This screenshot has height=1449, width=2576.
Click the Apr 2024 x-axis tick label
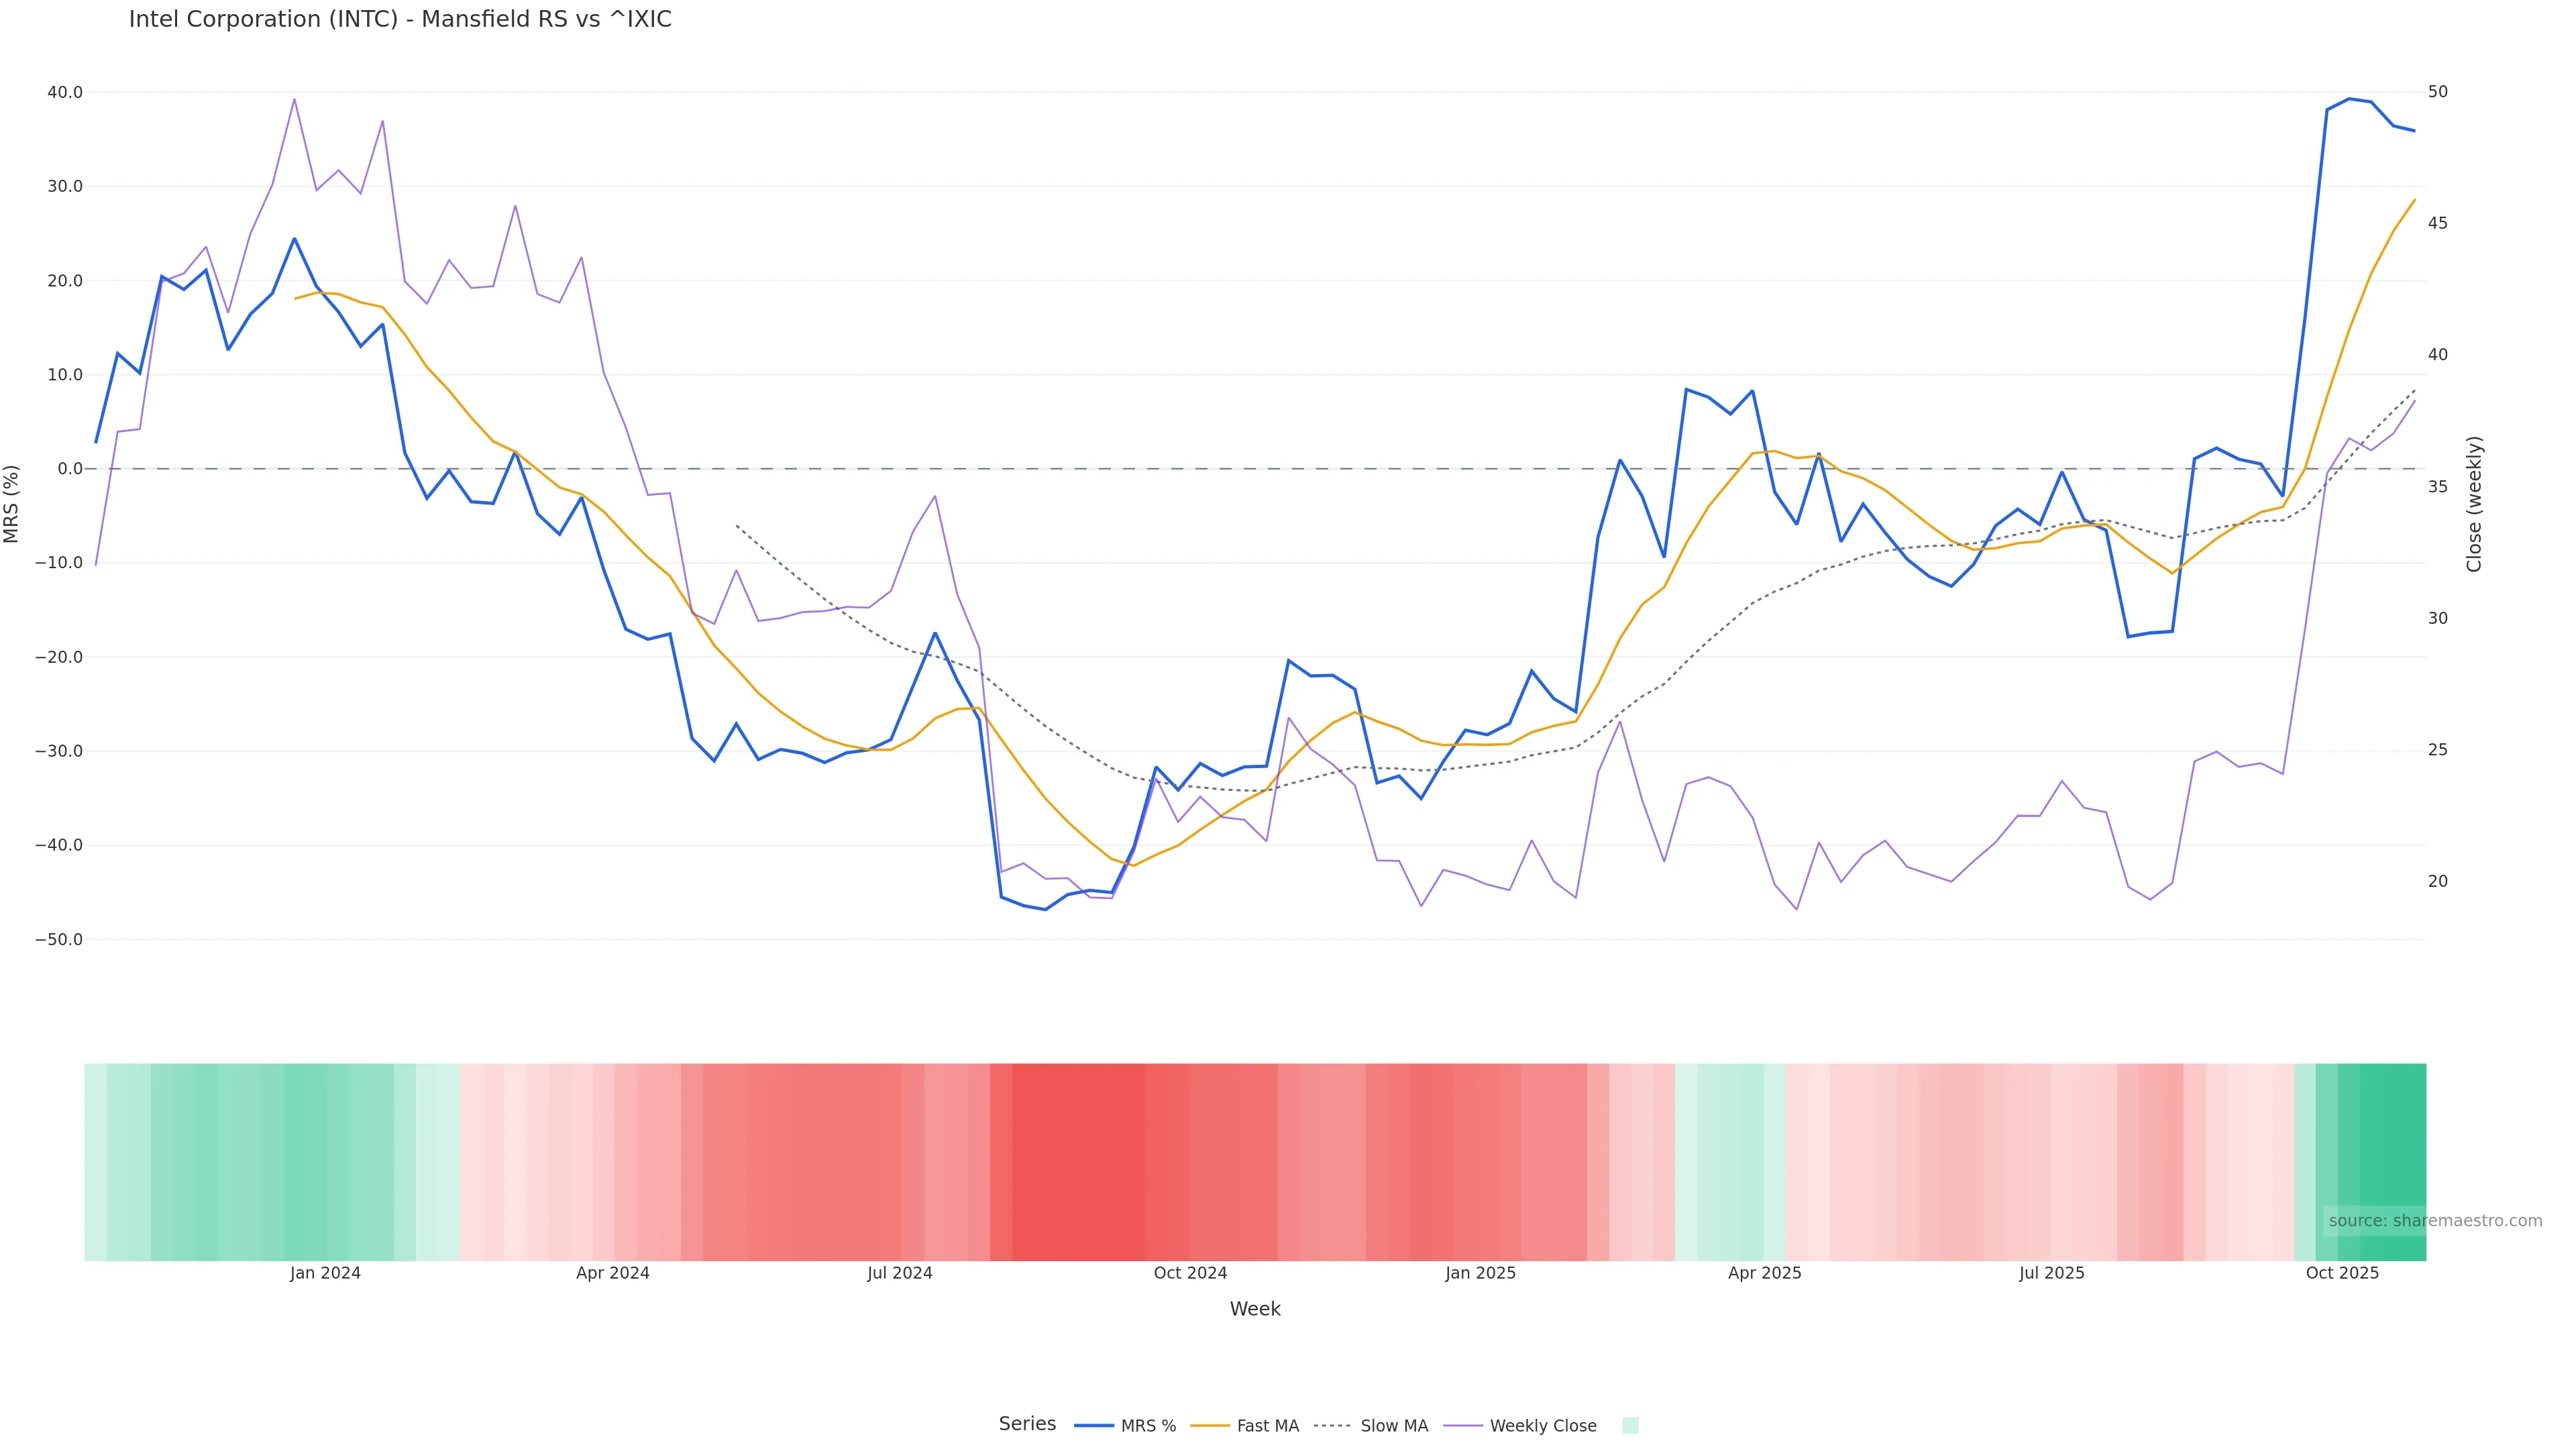[613, 1273]
